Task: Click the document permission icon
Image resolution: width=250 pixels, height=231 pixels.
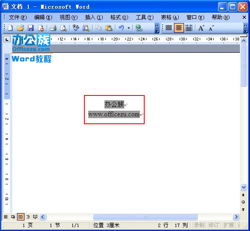Action: pyautogui.click(x=41, y=28)
